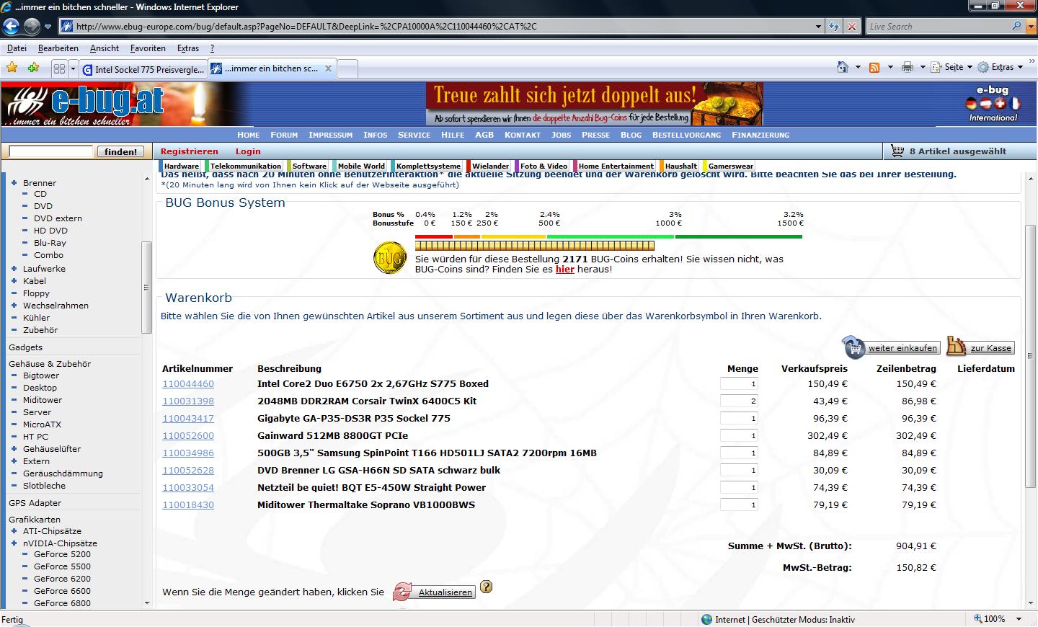Click the e-bug.at spider logo
This screenshot has height=627, width=1038.
83,104
